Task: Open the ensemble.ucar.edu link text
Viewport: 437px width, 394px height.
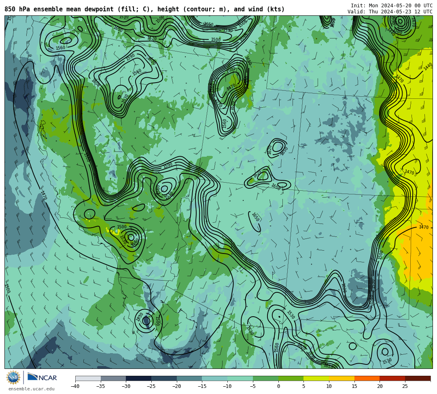Action: click(x=31, y=389)
